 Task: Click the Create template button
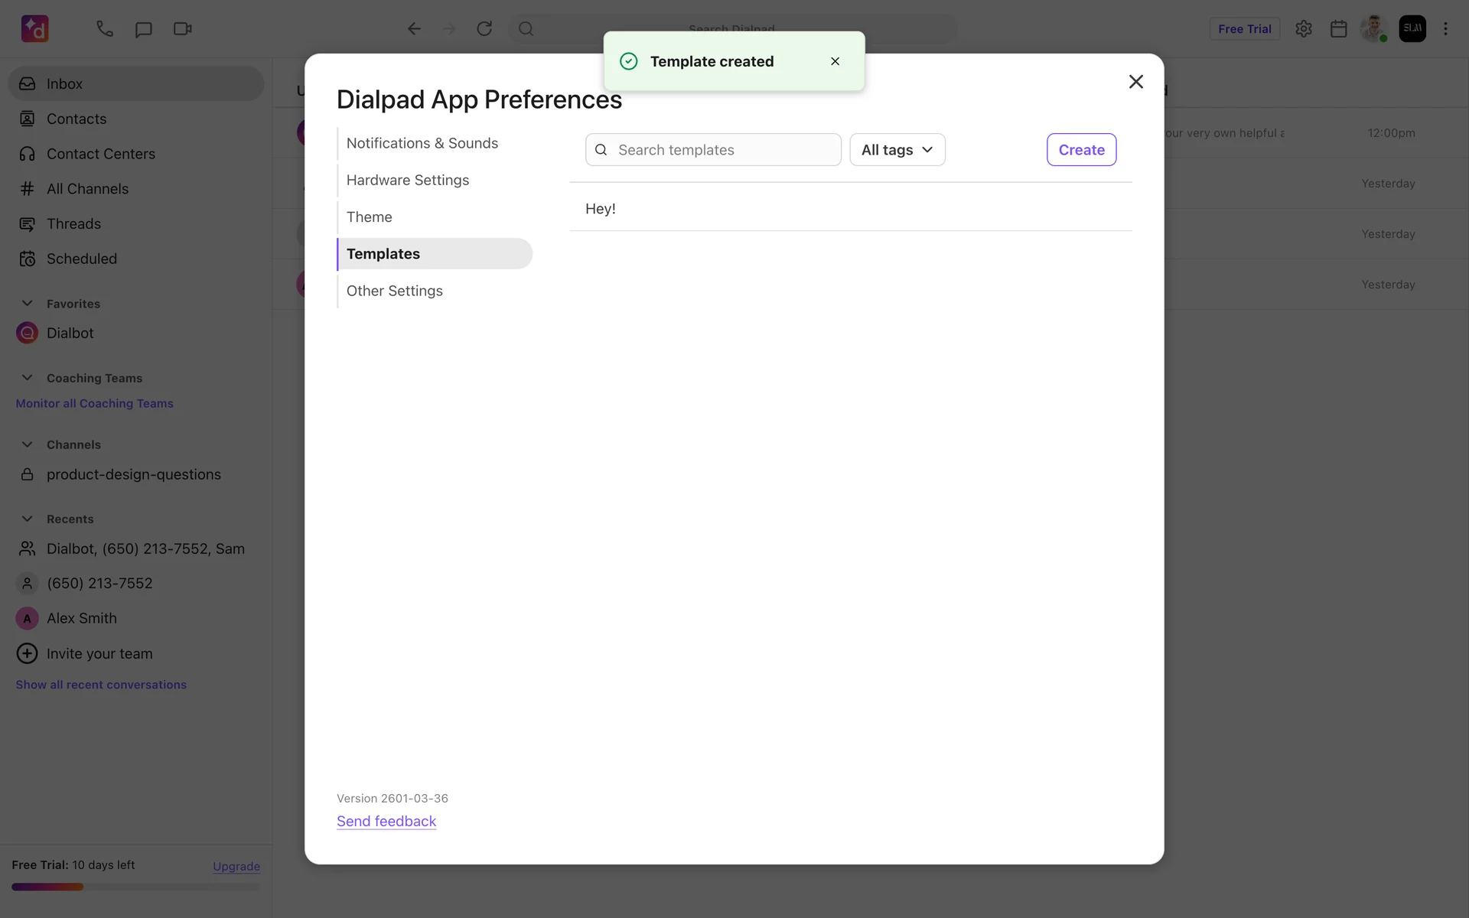pyautogui.click(x=1080, y=150)
